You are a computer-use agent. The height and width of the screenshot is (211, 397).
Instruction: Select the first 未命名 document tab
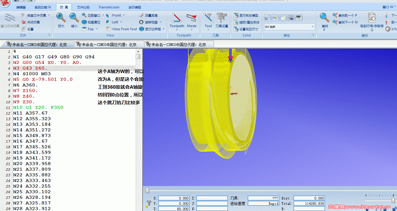tap(39, 44)
